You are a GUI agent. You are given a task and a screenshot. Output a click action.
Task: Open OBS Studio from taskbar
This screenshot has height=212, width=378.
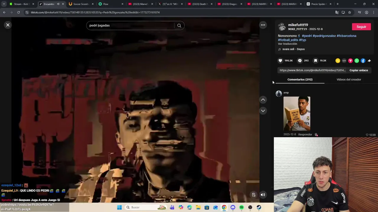coord(250,207)
